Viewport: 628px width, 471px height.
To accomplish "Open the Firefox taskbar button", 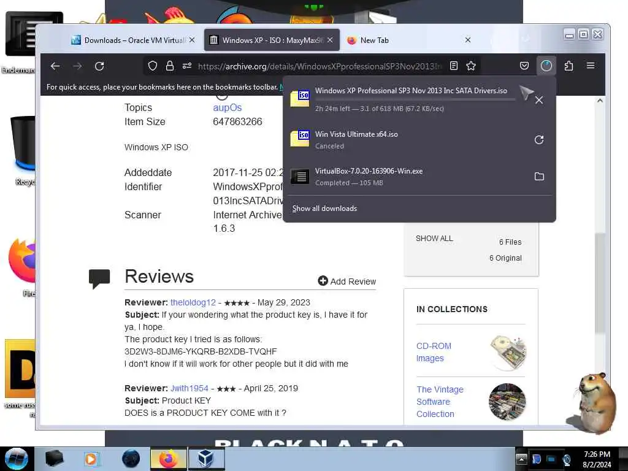I will [169, 459].
